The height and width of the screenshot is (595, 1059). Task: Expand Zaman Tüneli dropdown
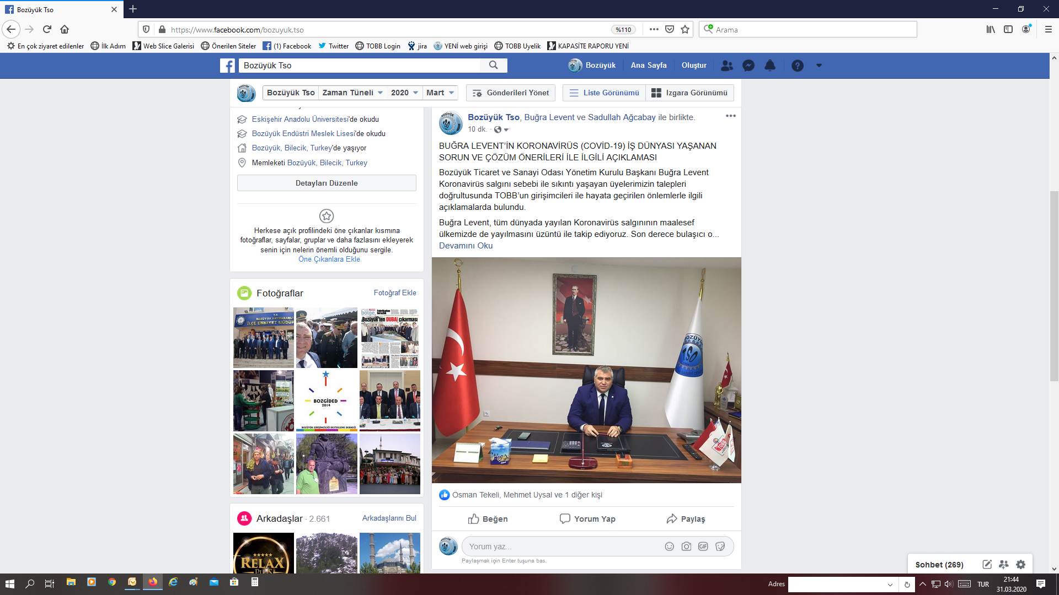(352, 93)
